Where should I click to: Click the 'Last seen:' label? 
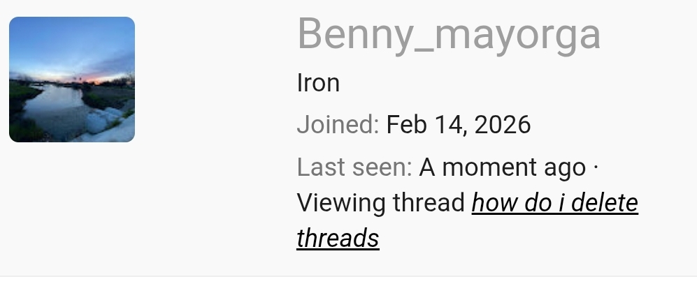[354, 167]
